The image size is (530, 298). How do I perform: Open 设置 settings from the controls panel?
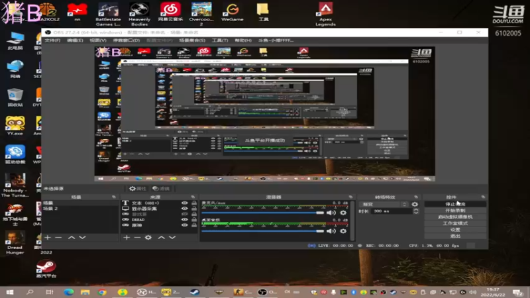(455, 230)
